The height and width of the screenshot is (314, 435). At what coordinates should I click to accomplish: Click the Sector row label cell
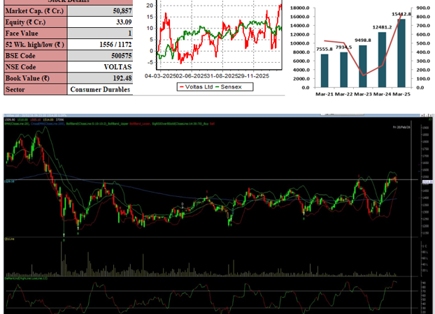(x=35, y=89)
